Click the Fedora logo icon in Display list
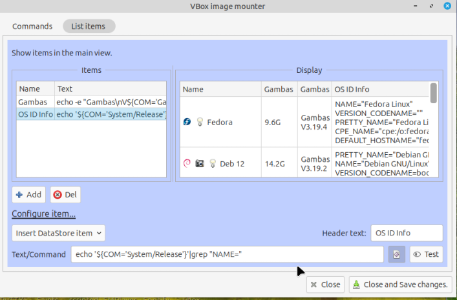Image resolution: width=457 pixels, height=300 pixels. [x=187, y=122]
